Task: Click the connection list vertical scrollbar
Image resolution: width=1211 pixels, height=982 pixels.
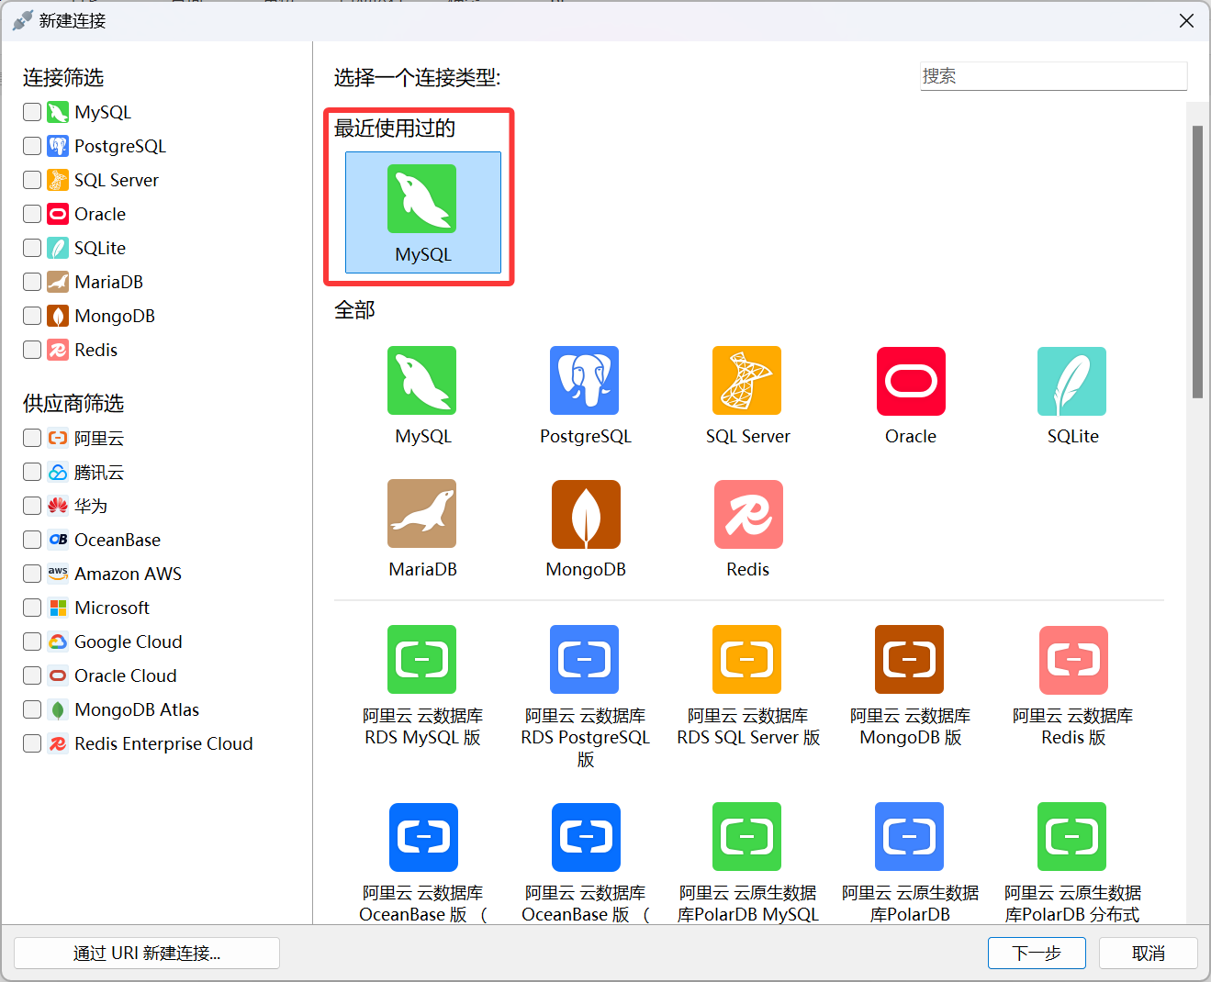Action: point(1197,262)
